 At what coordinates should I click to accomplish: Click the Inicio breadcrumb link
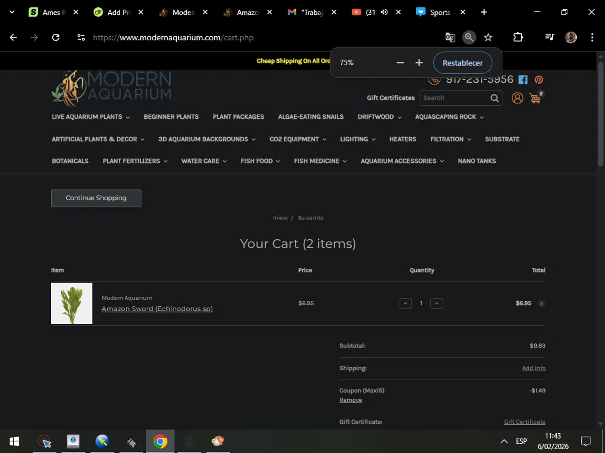[280, 218]
